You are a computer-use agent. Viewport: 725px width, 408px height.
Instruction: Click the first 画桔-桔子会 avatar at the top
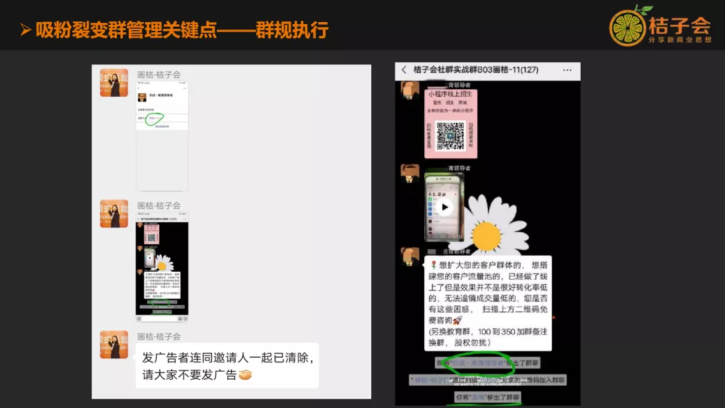pos(113,83)
